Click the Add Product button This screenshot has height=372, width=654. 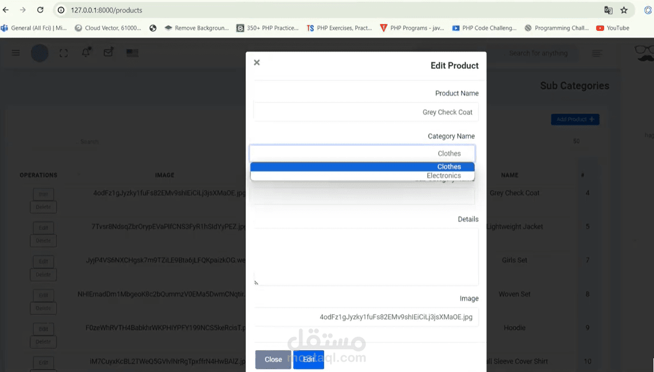coord(575,119)
